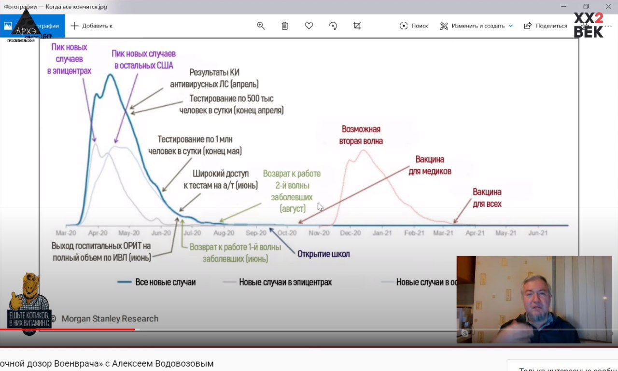The height and width of the screenshot is (371, 618).
Task: Click Широкий доступ к тестам label
Action: [221, 179]
